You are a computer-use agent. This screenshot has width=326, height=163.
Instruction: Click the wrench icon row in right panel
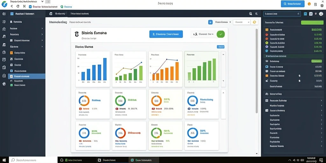(293, 81)
